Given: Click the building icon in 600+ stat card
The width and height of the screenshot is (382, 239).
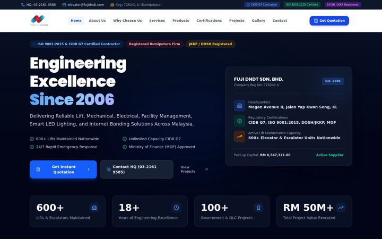Looking at the screenshot, I should coord(94,208).
